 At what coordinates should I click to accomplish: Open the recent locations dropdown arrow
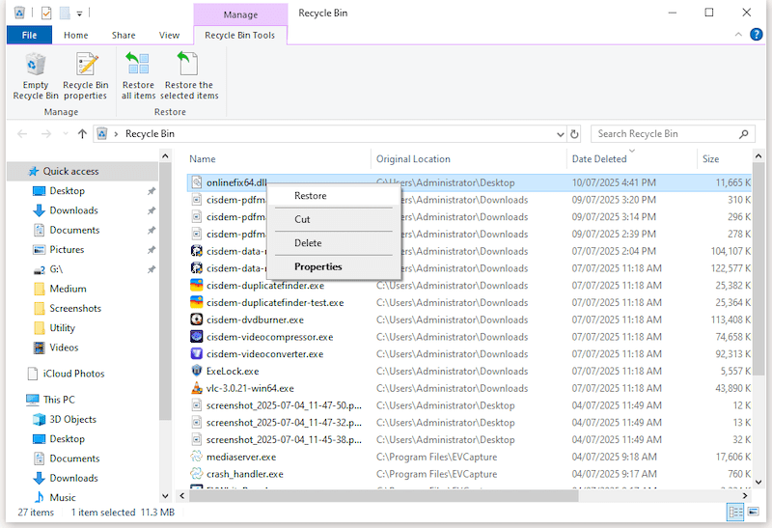[65, 134]
